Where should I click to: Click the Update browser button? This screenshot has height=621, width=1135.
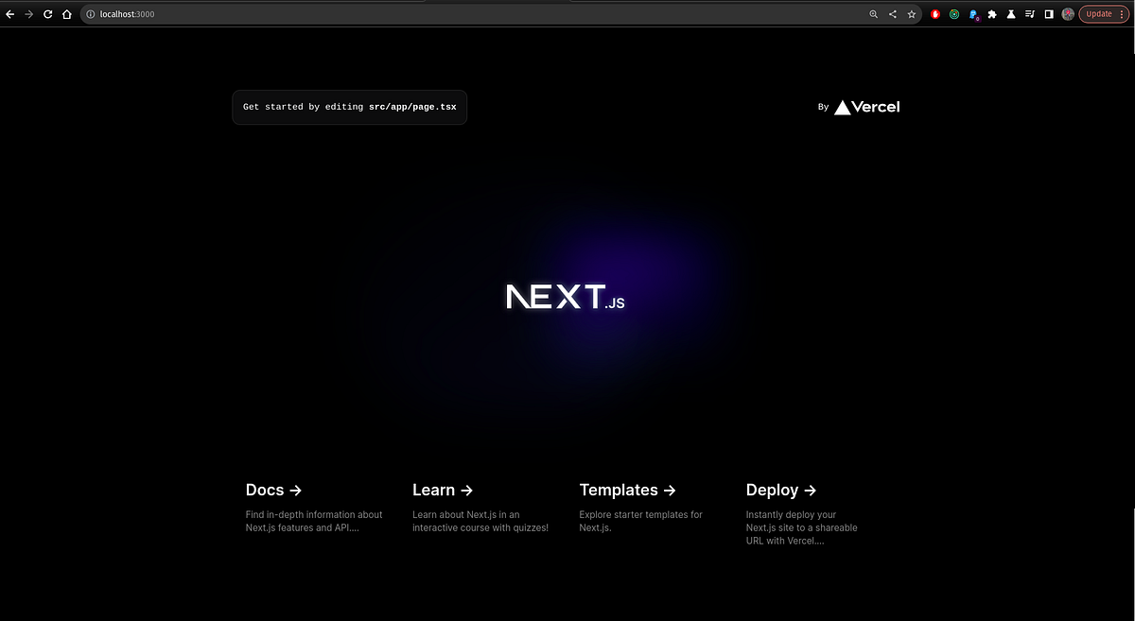click(x=1099, y=13)
